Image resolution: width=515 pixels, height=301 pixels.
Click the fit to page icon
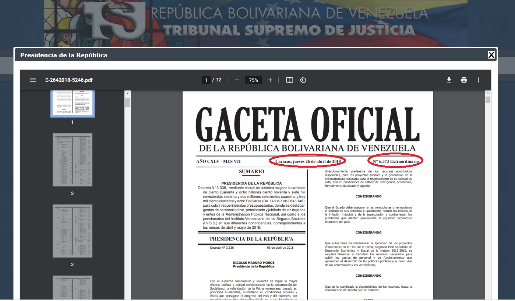[x=290, y=80]
